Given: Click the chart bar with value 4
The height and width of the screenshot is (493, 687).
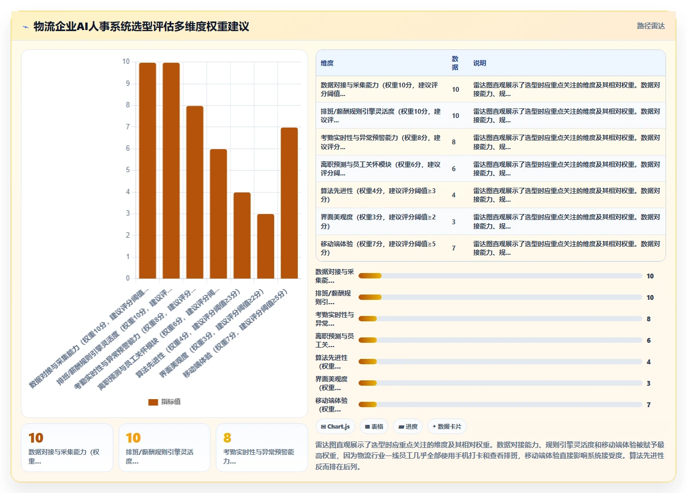Looking at the screenshot, I should pyautogui.click(x=242, y=236).
